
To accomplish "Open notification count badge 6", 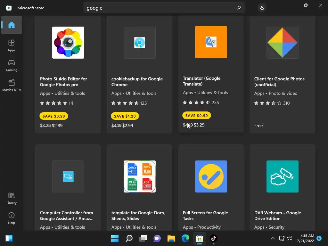I will pos(319,238).
